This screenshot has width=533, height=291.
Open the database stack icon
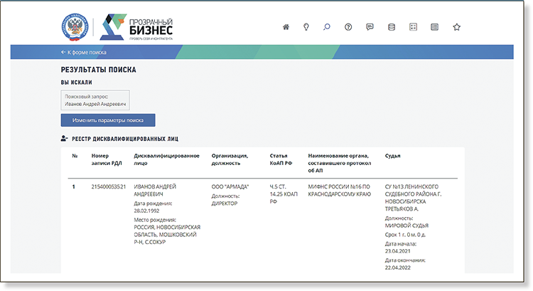(391, 27)
